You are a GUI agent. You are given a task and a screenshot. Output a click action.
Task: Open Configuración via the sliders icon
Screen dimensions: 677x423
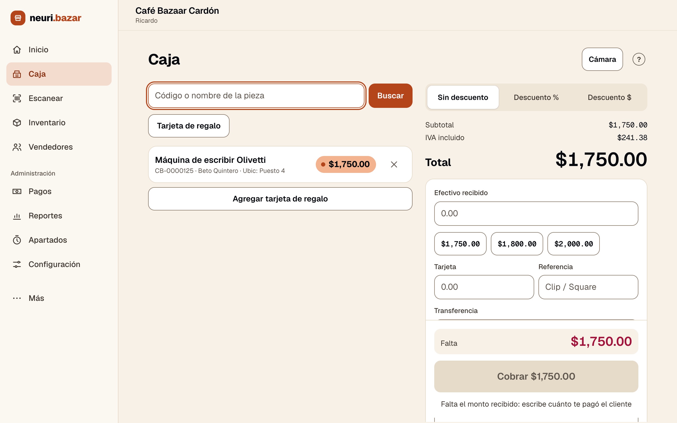[x=17, y=264]
